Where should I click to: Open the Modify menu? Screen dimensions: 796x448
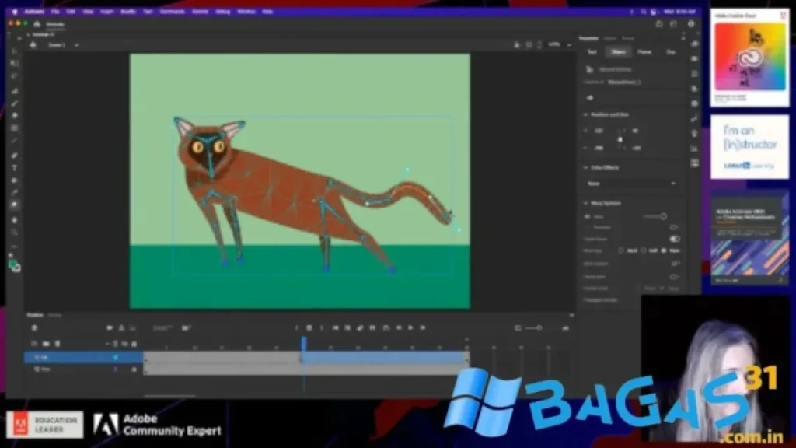point(128,12)
